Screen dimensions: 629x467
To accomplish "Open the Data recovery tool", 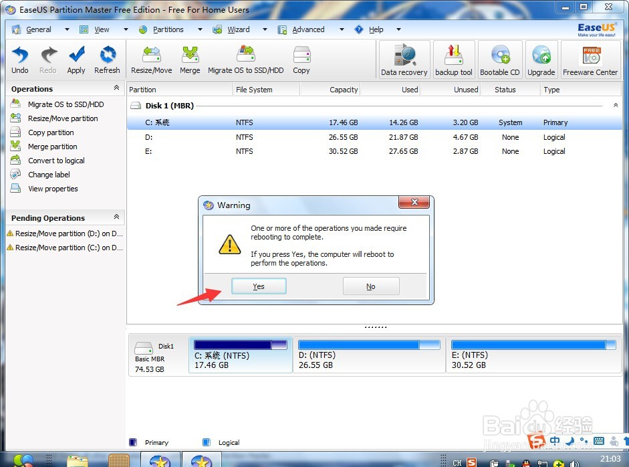I will click(404, 59).
